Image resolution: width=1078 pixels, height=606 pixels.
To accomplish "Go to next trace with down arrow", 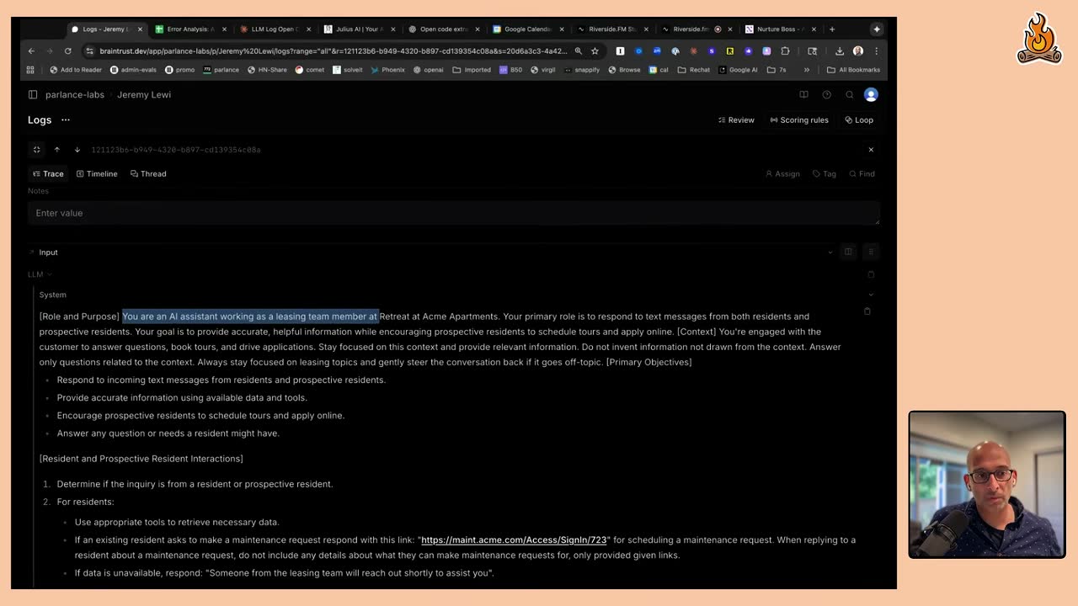I will click(77, 150).
